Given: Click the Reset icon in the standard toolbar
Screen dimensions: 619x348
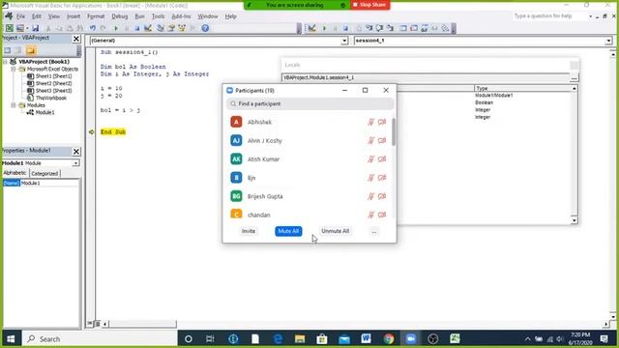Looking at the screenshot, I should (137, 28).
